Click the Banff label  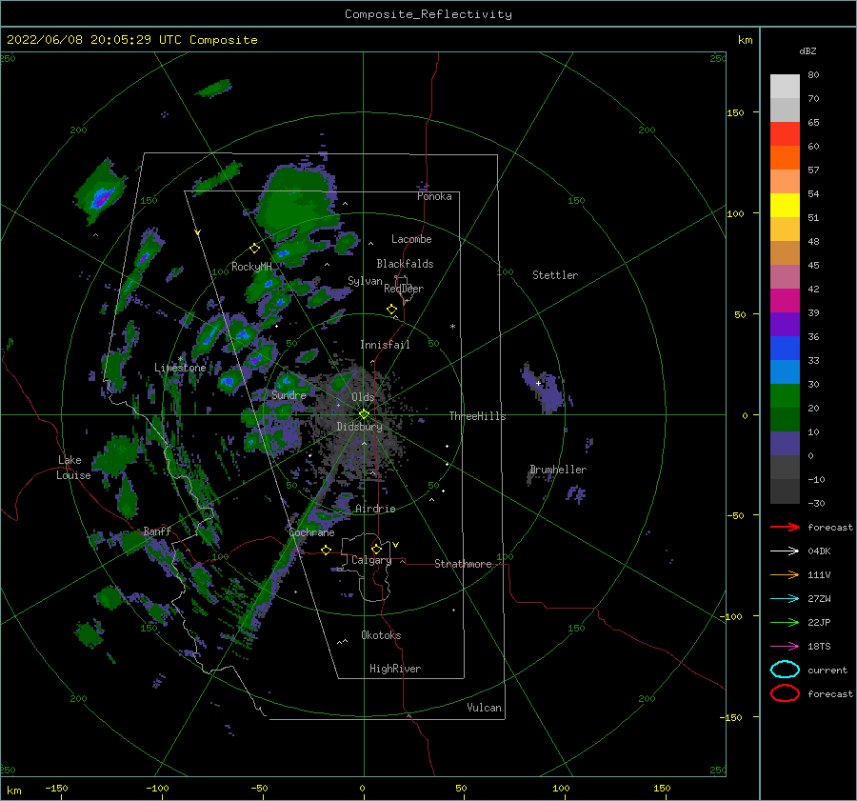pos(157,531)
